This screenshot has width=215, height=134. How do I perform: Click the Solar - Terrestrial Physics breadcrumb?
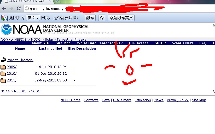click(66, 39)
